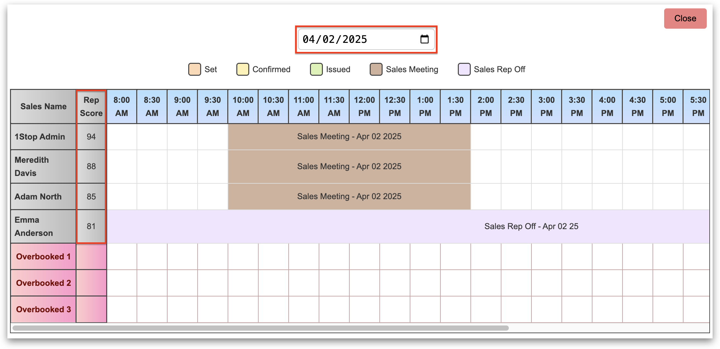Click the Sales Meeting legend swatch
This screenshot has width=720, height=349.
(376, 69)
